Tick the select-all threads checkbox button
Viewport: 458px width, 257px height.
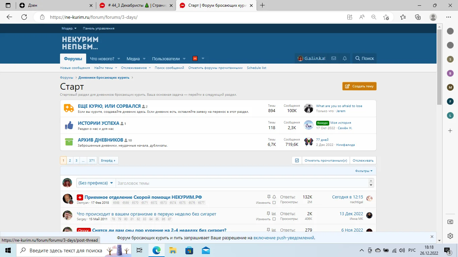[x=297, y=161]
